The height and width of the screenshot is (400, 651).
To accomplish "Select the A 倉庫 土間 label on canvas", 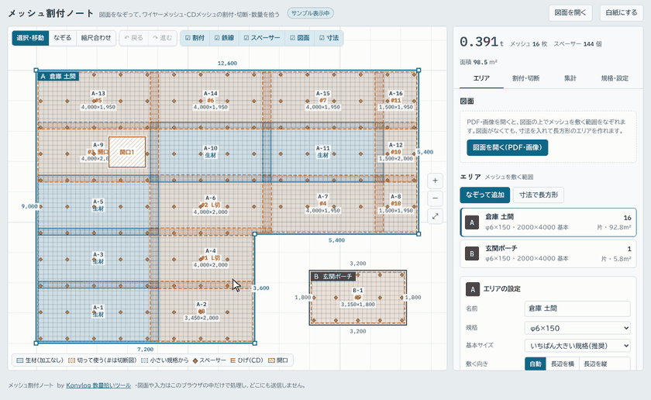I will tap(58, 77).
